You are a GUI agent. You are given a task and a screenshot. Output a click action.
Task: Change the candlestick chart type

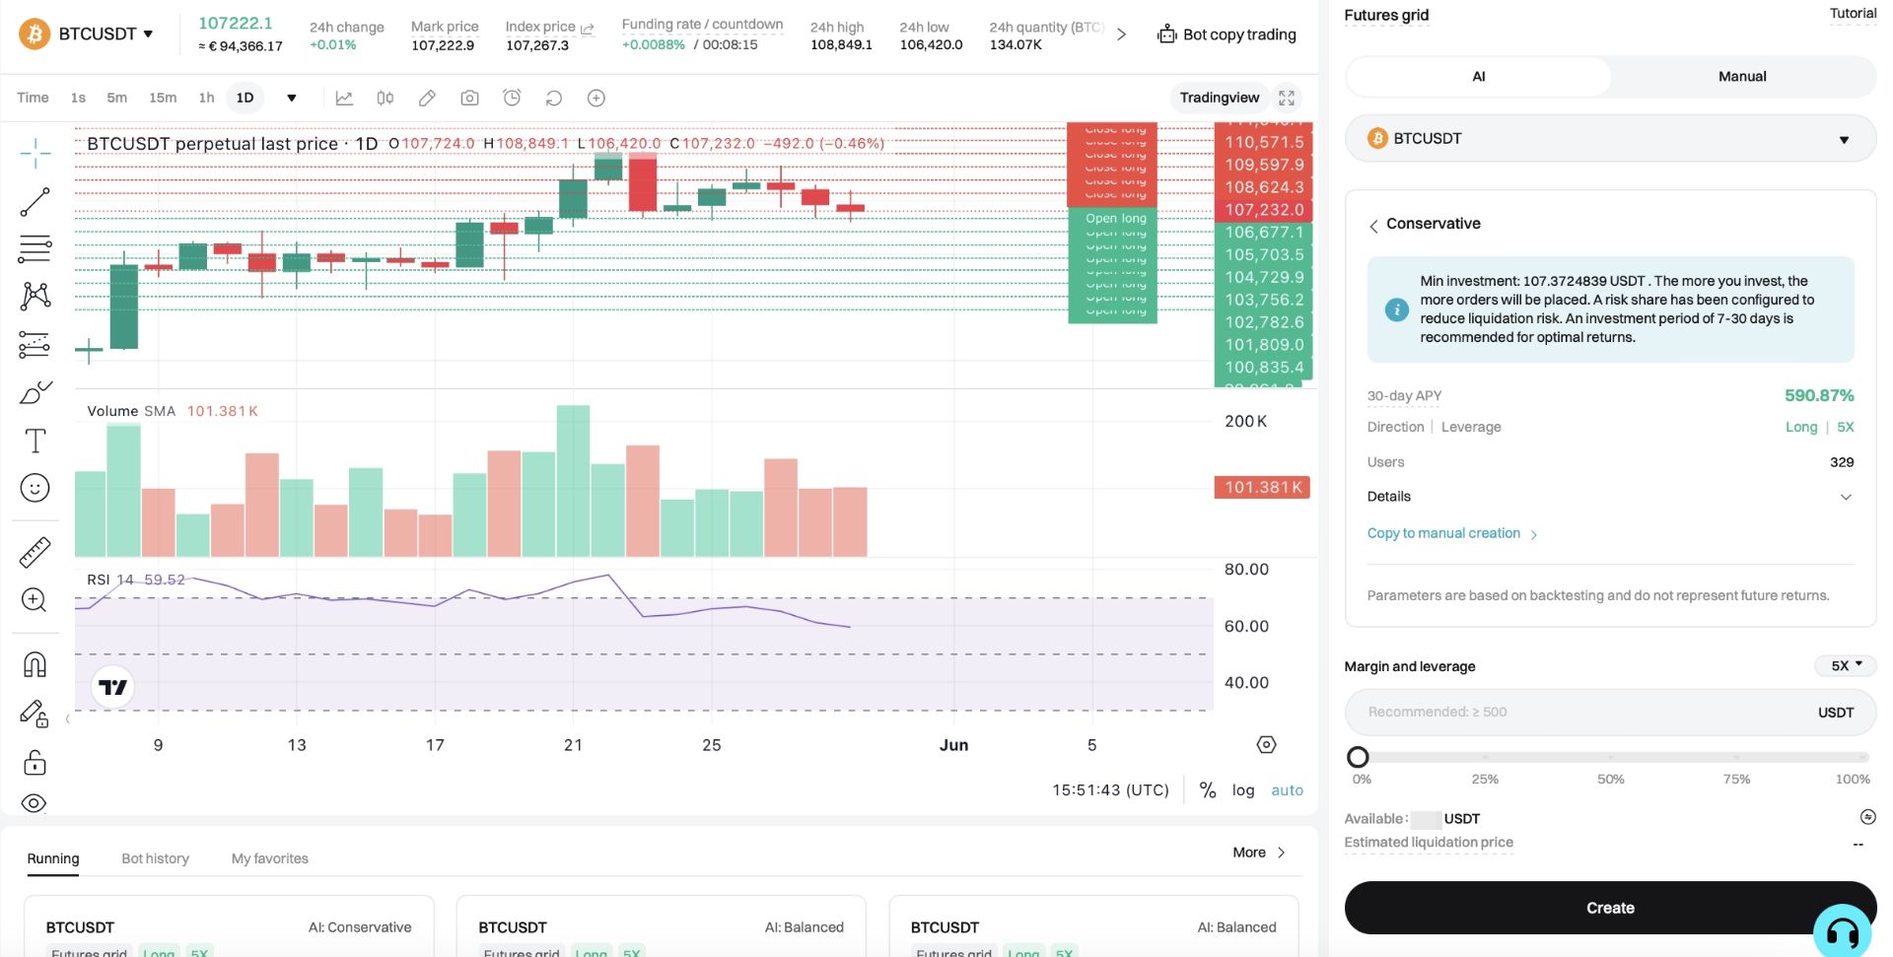(x=386, y=98)
